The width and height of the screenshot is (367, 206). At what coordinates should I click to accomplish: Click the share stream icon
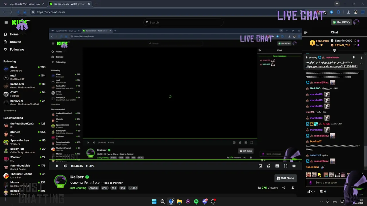[x=284, y=188]
